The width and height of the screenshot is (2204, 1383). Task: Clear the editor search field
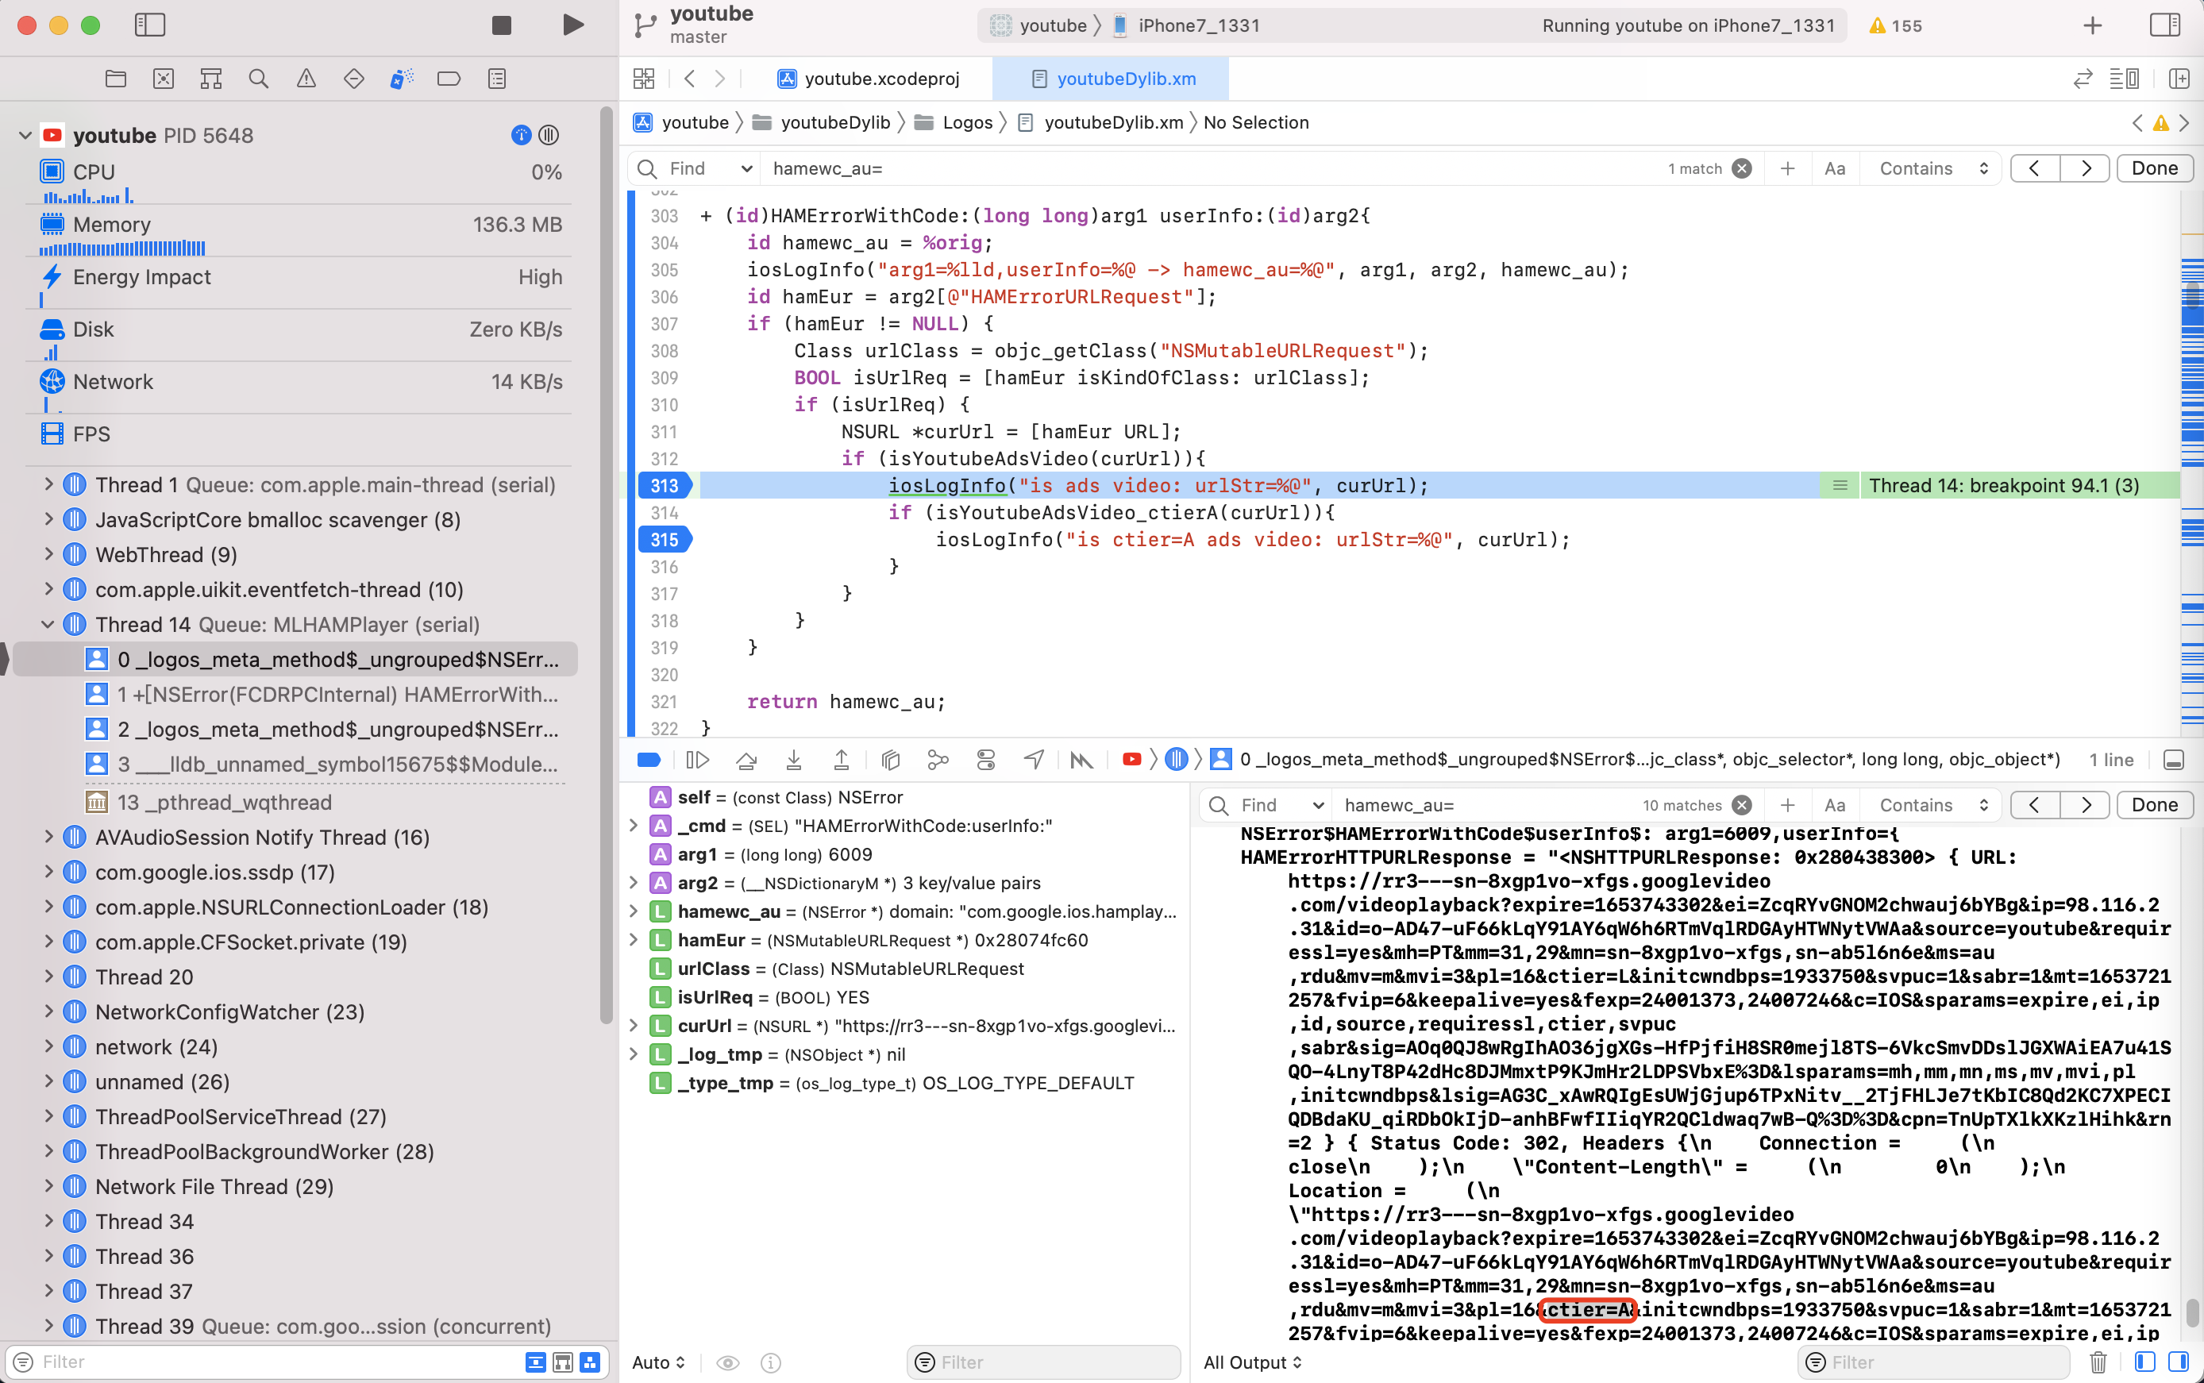pos(1742,168)
